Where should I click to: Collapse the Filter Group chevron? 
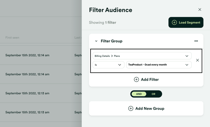96,41
